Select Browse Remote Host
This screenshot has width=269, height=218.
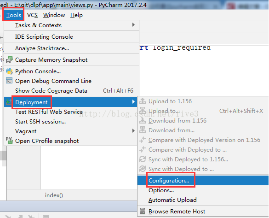(x=203, y=211)
